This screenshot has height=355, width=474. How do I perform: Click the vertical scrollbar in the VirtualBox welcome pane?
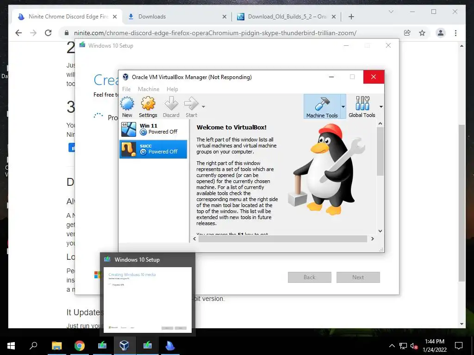tap(380, 151)
